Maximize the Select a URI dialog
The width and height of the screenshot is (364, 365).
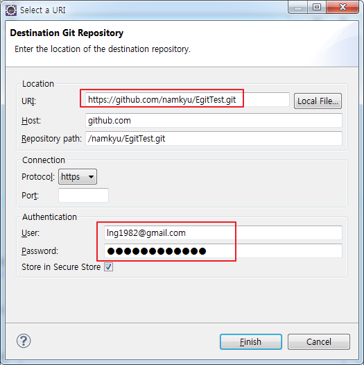pos(317,8)
